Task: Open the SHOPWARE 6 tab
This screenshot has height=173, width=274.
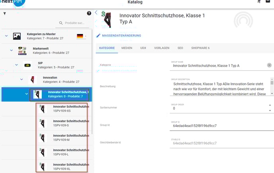Action: click(x=200, y=48)
